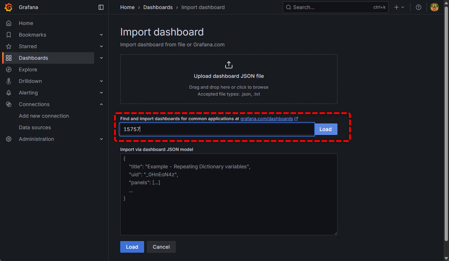Expand the Drilldown section chevron
This screenshot has width=449, height=261.
coord(101,81)
